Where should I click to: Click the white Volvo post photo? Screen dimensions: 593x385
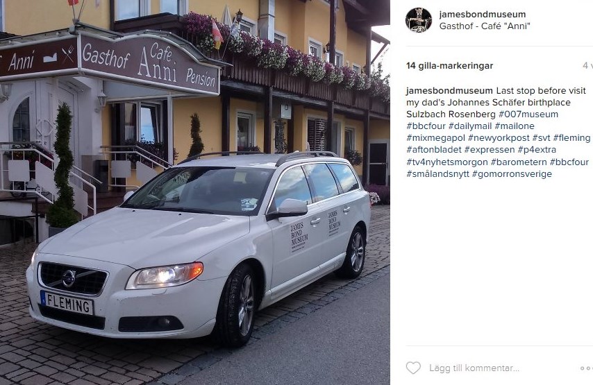click(x=194, y=192)
